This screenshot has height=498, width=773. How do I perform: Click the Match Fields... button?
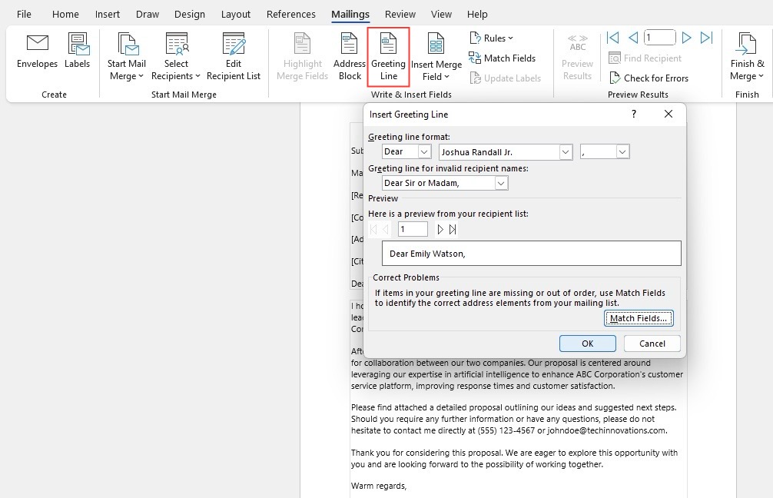tap(639, 318)
